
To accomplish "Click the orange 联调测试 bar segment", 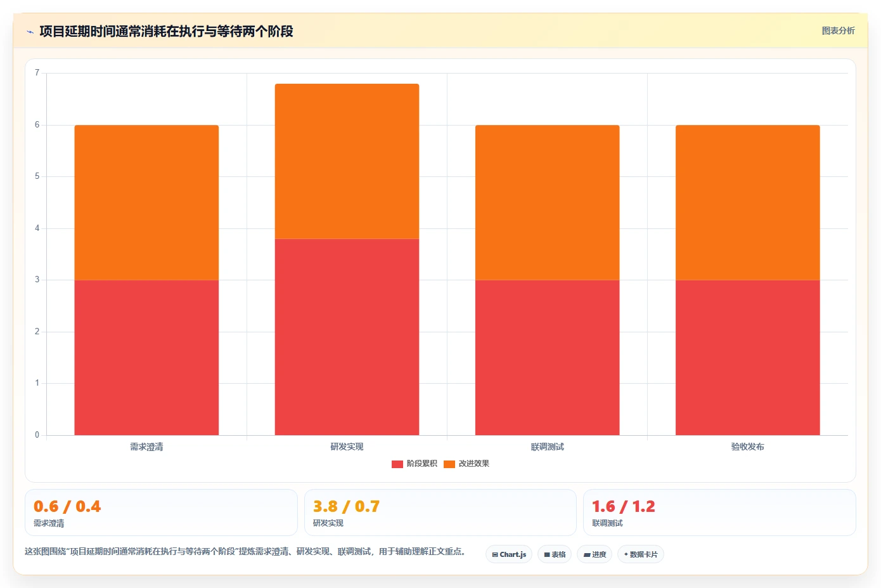I will pyautogui.click(x=547, y=202).
